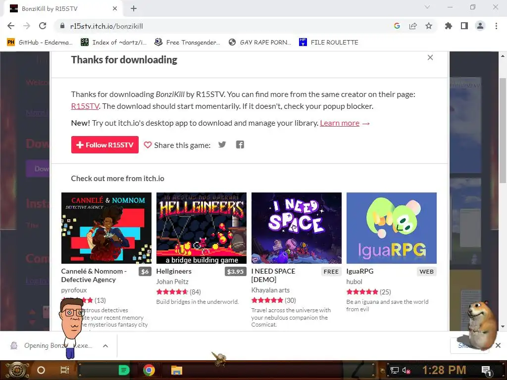
Task: Click the page vertical scrollbar thumb
Action: pyautogui.click(x=503, y=131)
